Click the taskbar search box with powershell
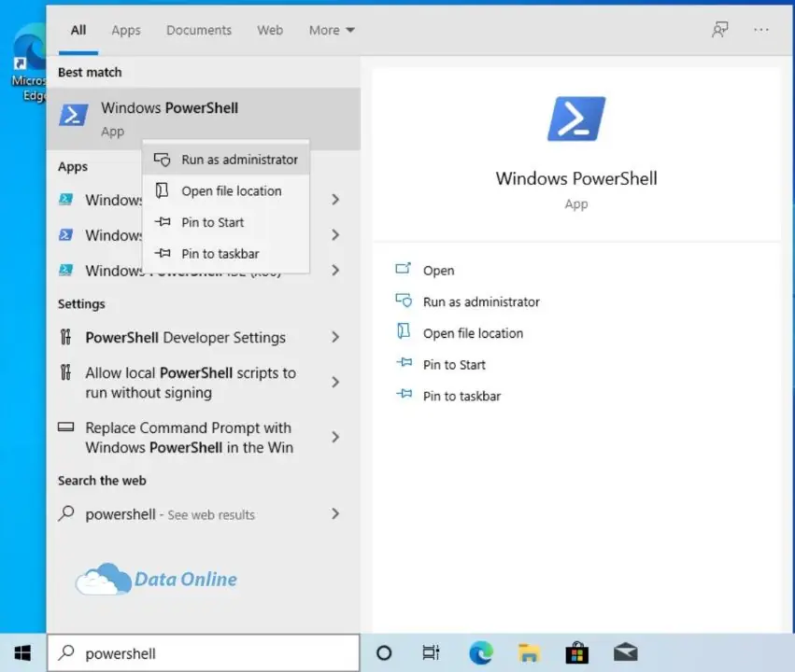This screenshot has width=795, height=672. pyautogui.click(x=204, y=653)
